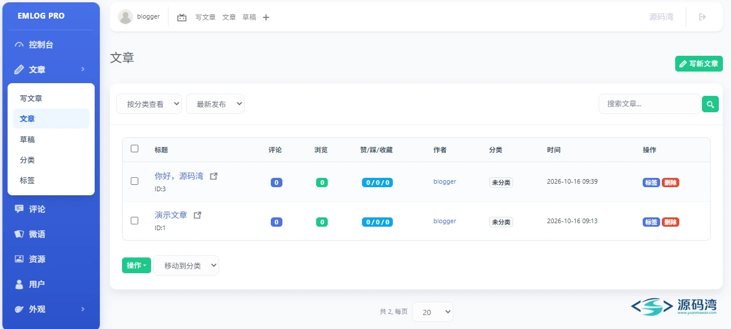Click the 外观 palette icon in sidebar

(19, 309)
